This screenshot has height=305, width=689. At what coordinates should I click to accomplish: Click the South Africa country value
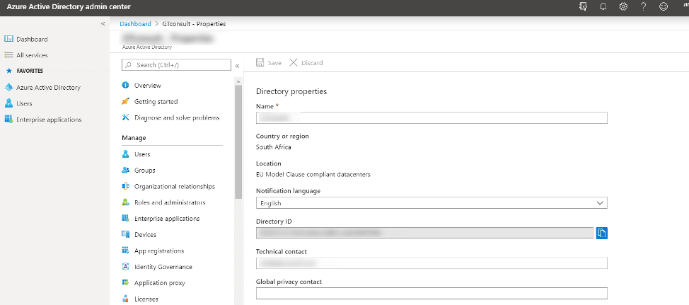(x=273, y=147)
